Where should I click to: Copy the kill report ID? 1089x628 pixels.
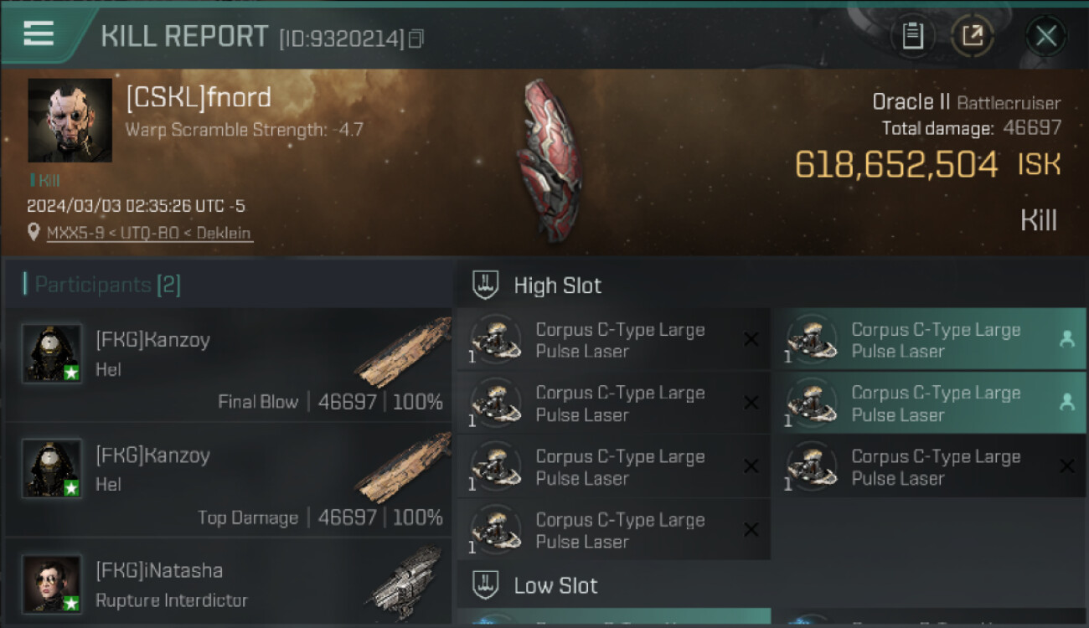(x=416, y=39)
